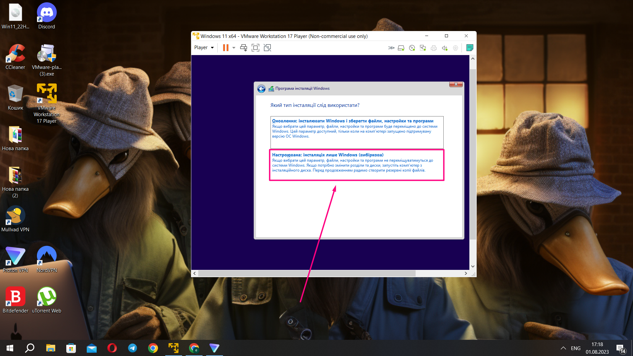Open the notification center

click(x=620, y=348)
